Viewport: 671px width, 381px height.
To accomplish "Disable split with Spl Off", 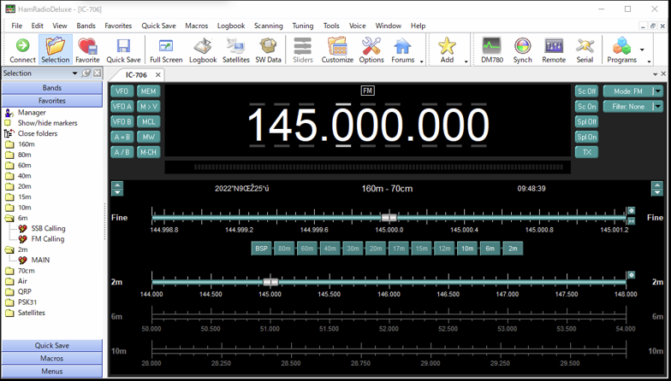I will (586, 121).
